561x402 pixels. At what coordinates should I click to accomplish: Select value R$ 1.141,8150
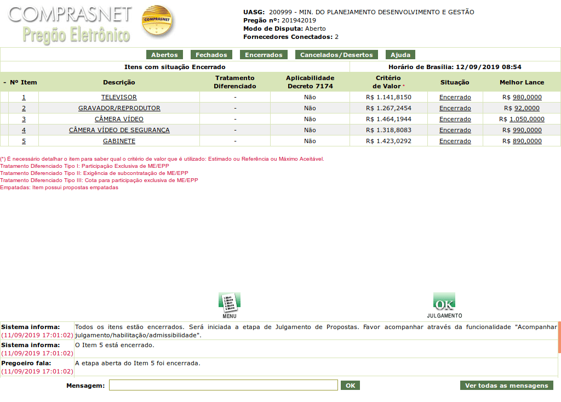[388, 97]
